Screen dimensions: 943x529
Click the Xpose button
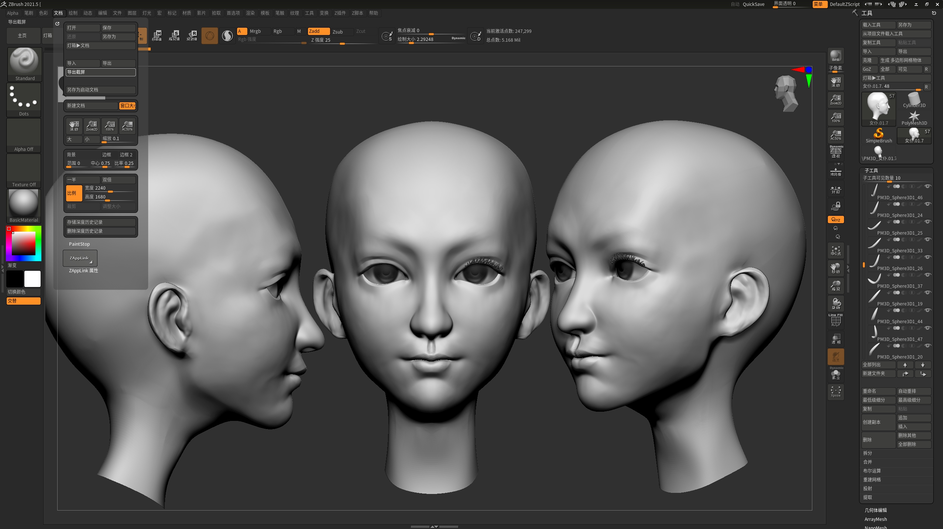[x=836, y=392]
